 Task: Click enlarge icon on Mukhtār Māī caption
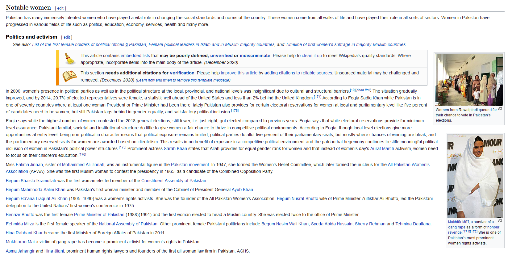click(x=500, y=221)
